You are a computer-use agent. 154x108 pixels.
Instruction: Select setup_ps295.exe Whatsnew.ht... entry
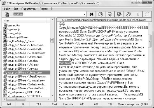coord(27,84)
